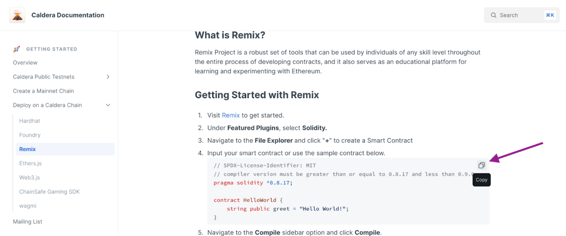
Task: Follow the Remix link in step 1
Action: [x=231, y=115]
